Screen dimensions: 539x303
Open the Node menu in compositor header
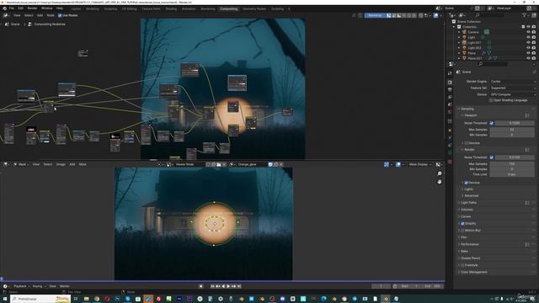[51, 15]
